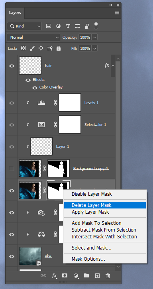
Task: Click the Levels 1 adjustment icon
Action: point(41,103)
